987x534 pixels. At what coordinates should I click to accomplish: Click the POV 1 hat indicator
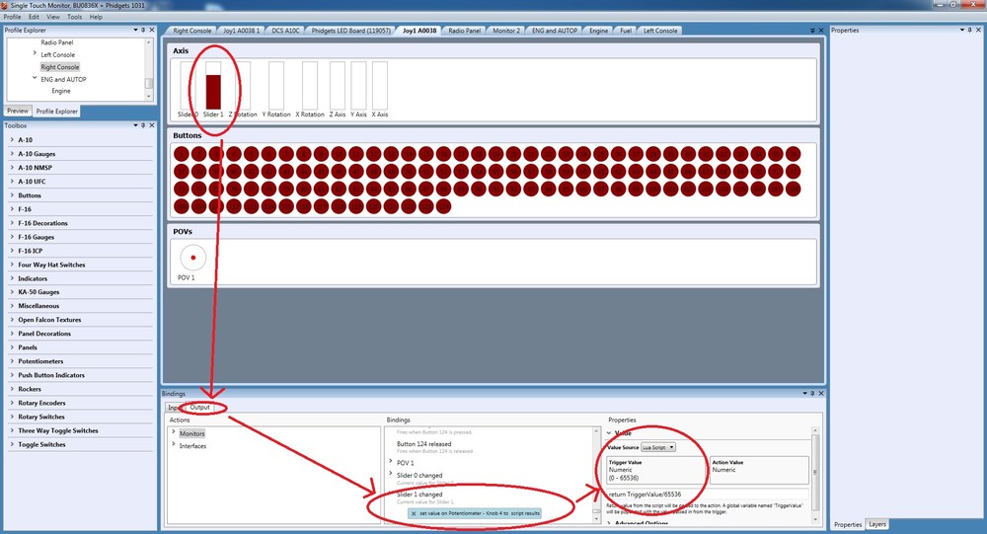point(192,258)
